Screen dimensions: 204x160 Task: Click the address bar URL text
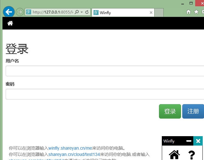tap(53, 12)
